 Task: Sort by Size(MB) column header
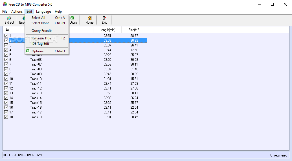click(x=134, y=30)
